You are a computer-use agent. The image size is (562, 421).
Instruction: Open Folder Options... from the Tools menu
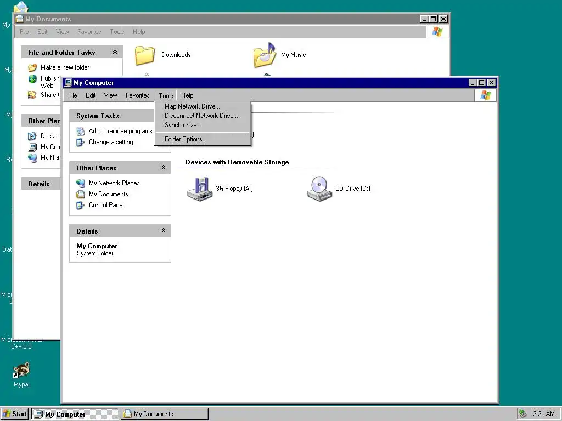tap(203, 139)
